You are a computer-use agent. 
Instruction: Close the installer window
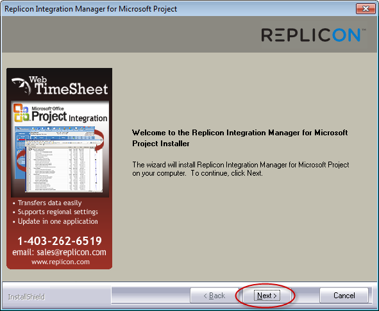click(x=366, y=9)
